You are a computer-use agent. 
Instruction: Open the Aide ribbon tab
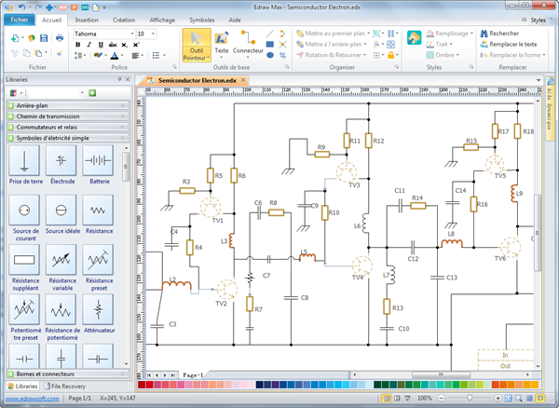click(x=235, y=20)
